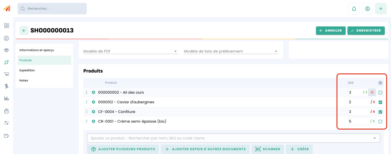Click the green plus icon in top bar
This screenshot has width=391, height=154.
click(x=381, y=9)
